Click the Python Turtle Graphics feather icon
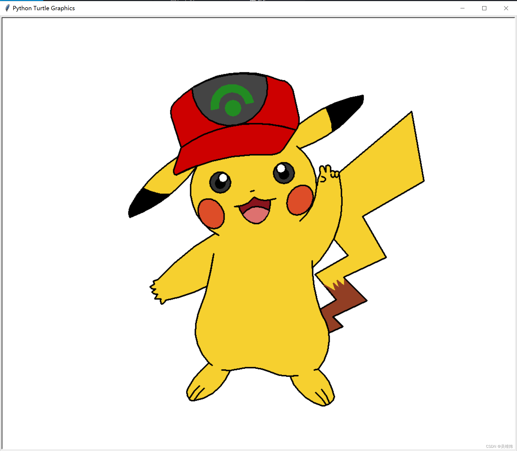 [x=8, y=8]
